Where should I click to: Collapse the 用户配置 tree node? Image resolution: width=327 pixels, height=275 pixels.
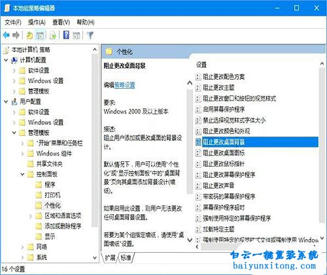6,101
